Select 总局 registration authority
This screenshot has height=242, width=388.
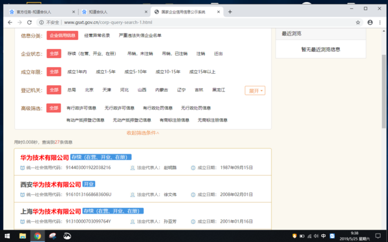click(x=72, y=90)
